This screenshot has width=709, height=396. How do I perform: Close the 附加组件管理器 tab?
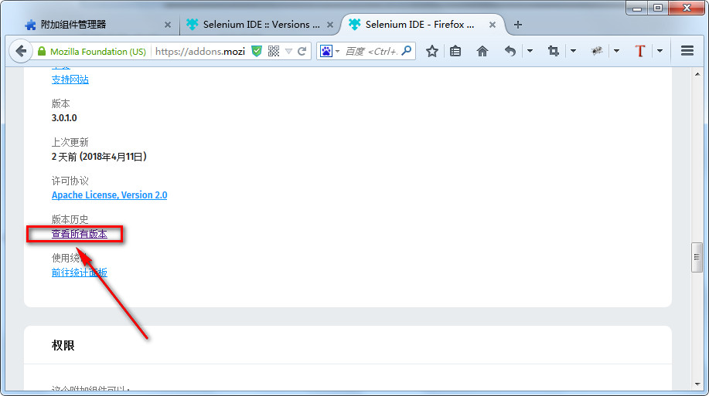point(167,25)
